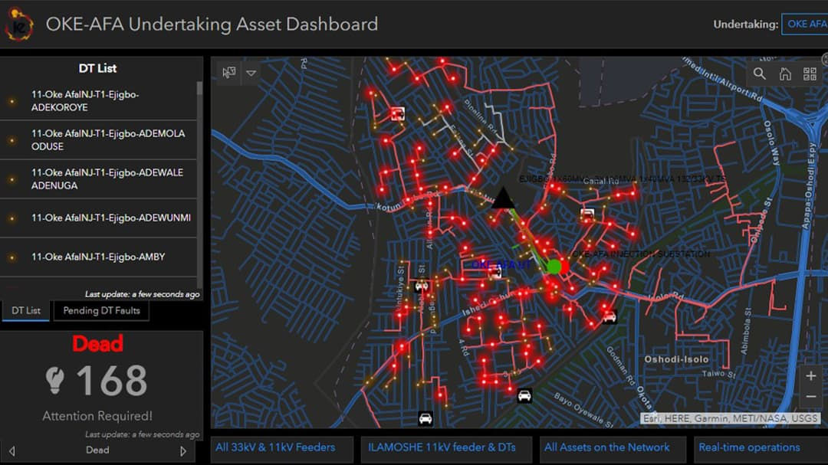Select 11-Oke AfaINJ-T1-Ejigbo-AMBY from DT List

click(x=98, y=257)
